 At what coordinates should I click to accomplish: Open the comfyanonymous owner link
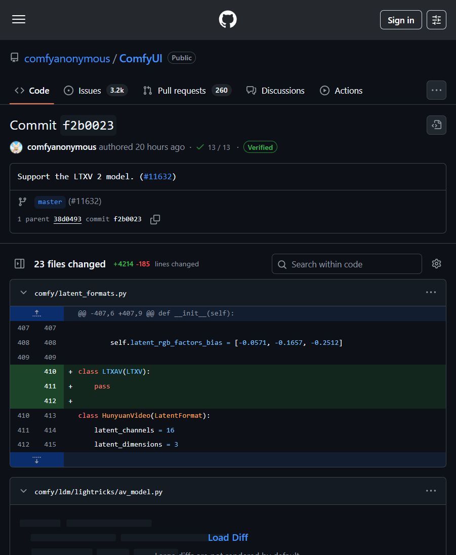pyautogui.click(x=67, y=58)
